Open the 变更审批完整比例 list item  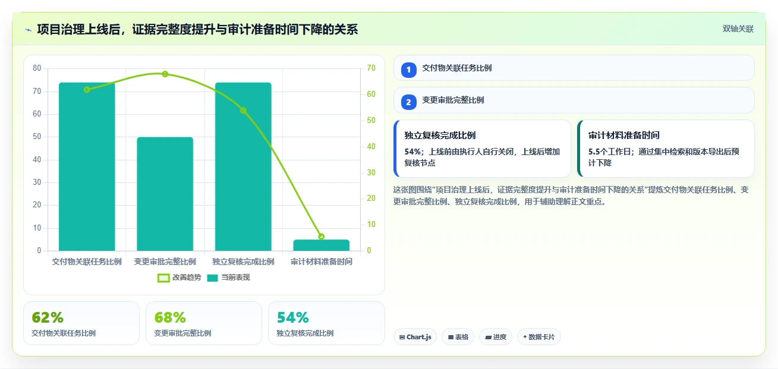574,100
